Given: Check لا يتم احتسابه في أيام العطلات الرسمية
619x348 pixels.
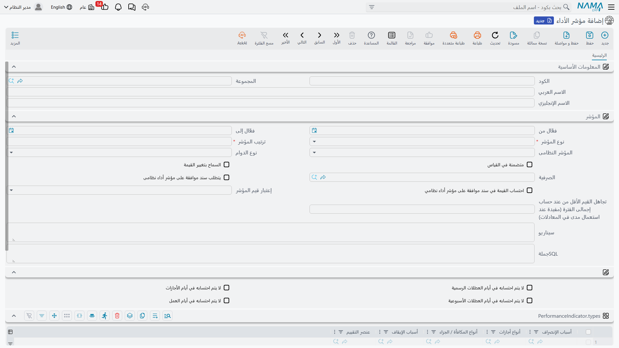Looking at the screenshot, I should [x=529, y=288].
